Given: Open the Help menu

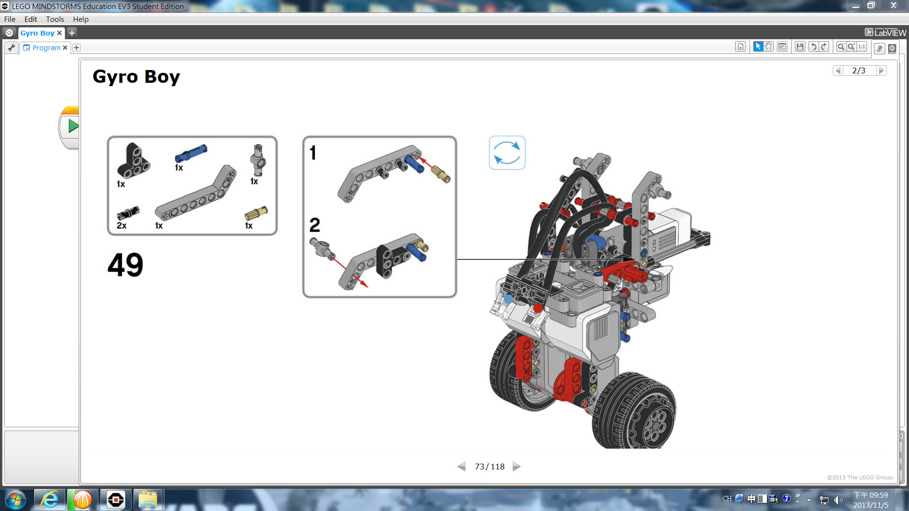Looking at the screenshot, I should (x=81, y=19).
